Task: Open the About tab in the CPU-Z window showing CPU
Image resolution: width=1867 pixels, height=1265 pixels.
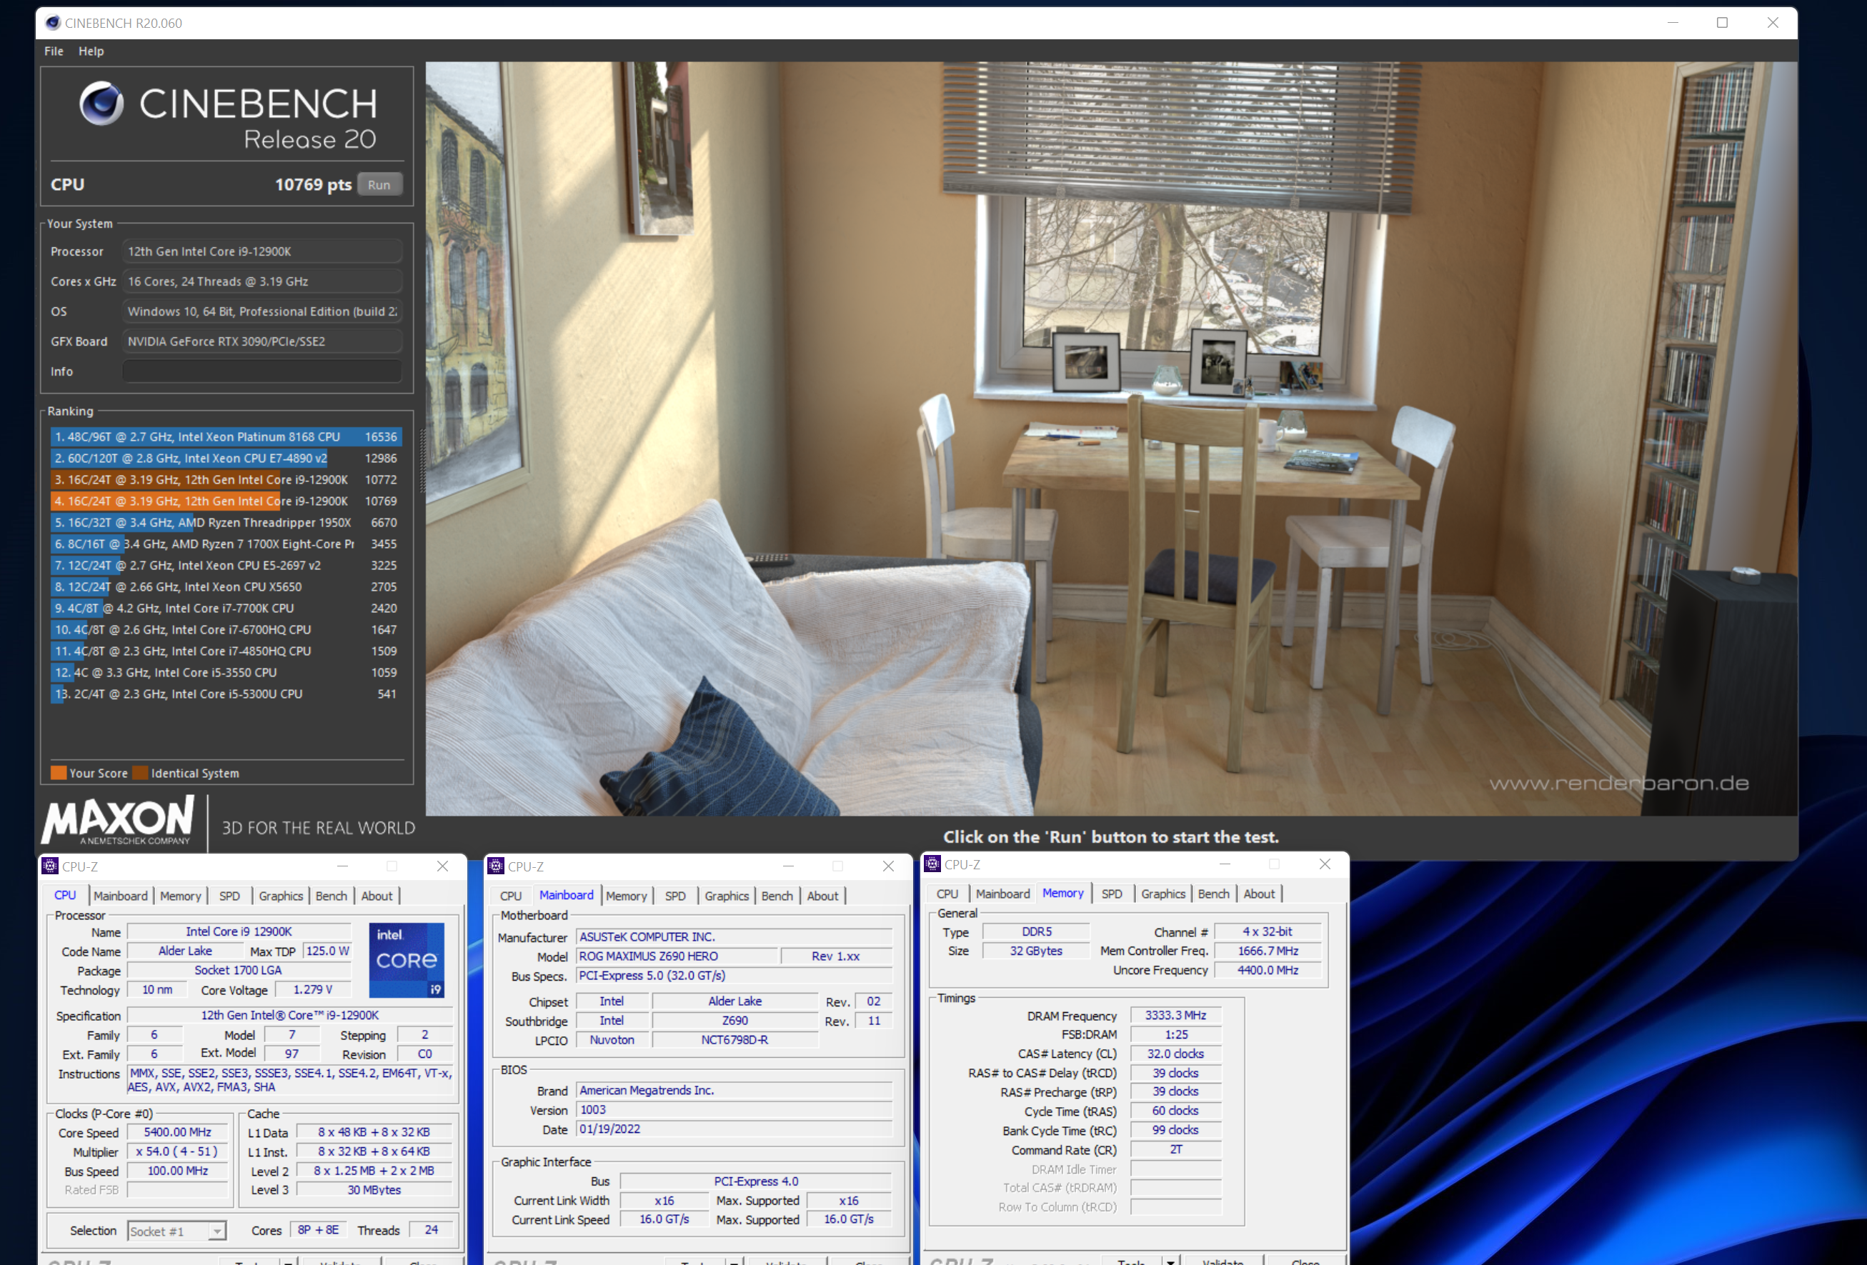Action: click(377, 896)
